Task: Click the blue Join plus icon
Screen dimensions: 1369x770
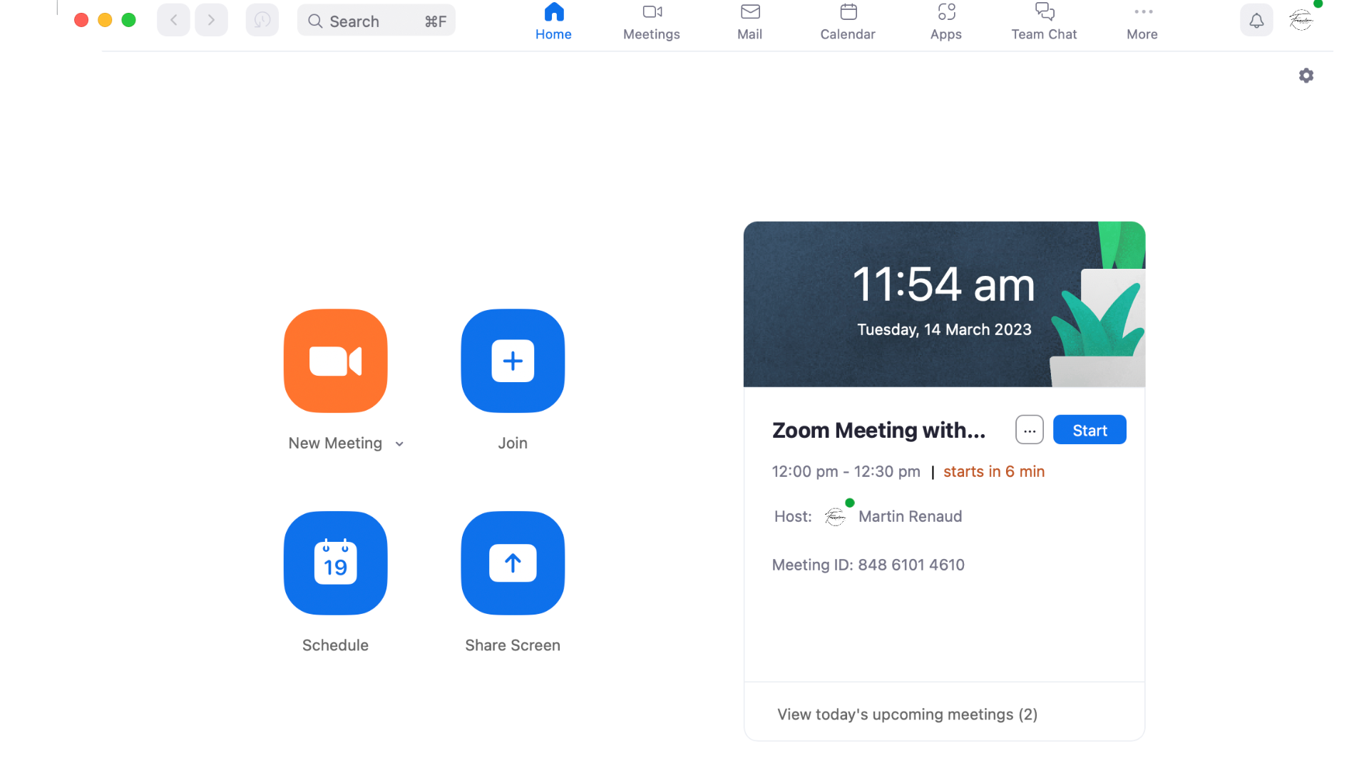Action: [x=513, y=361]
